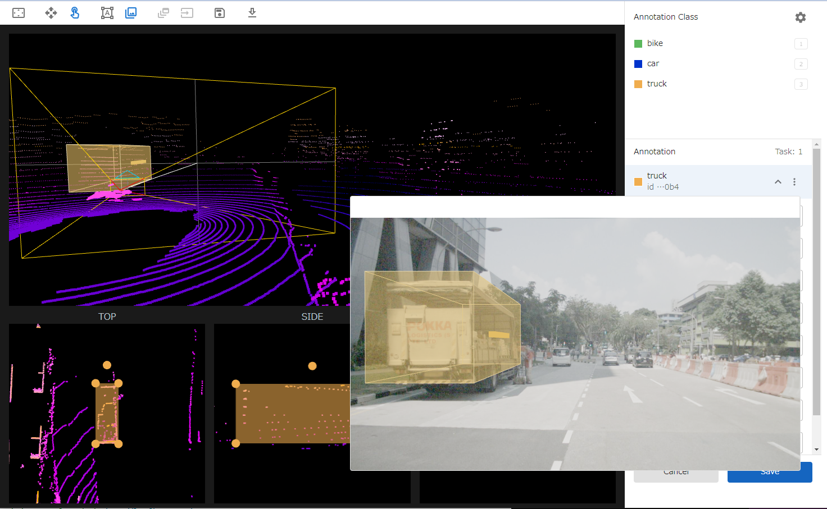This screenshot has width=827, height=509.
Task: Click the green bike color swatch
Action: [638, 44]
